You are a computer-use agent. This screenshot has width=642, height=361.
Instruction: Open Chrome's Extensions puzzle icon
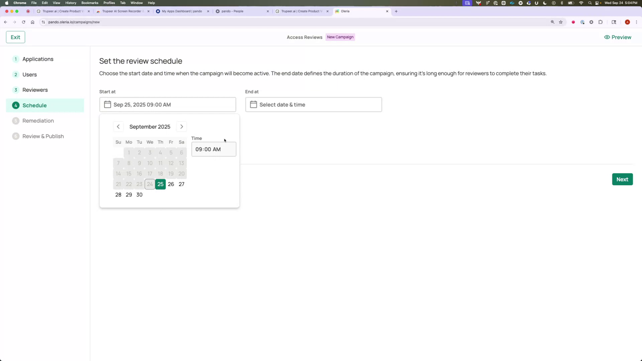[x=601, y=22]
